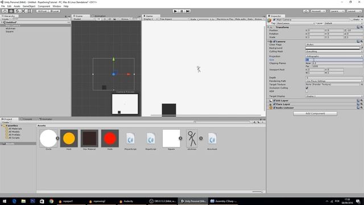Click the Add Component button
This screenshot has height=205, width=364.
tap(315, 113)
